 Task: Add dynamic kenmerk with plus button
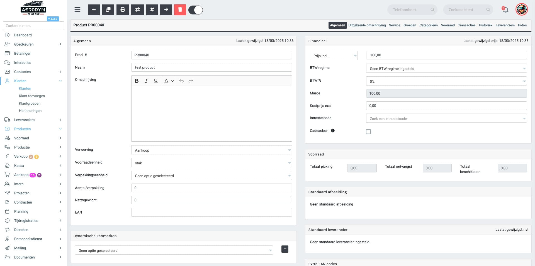[285, 249]
